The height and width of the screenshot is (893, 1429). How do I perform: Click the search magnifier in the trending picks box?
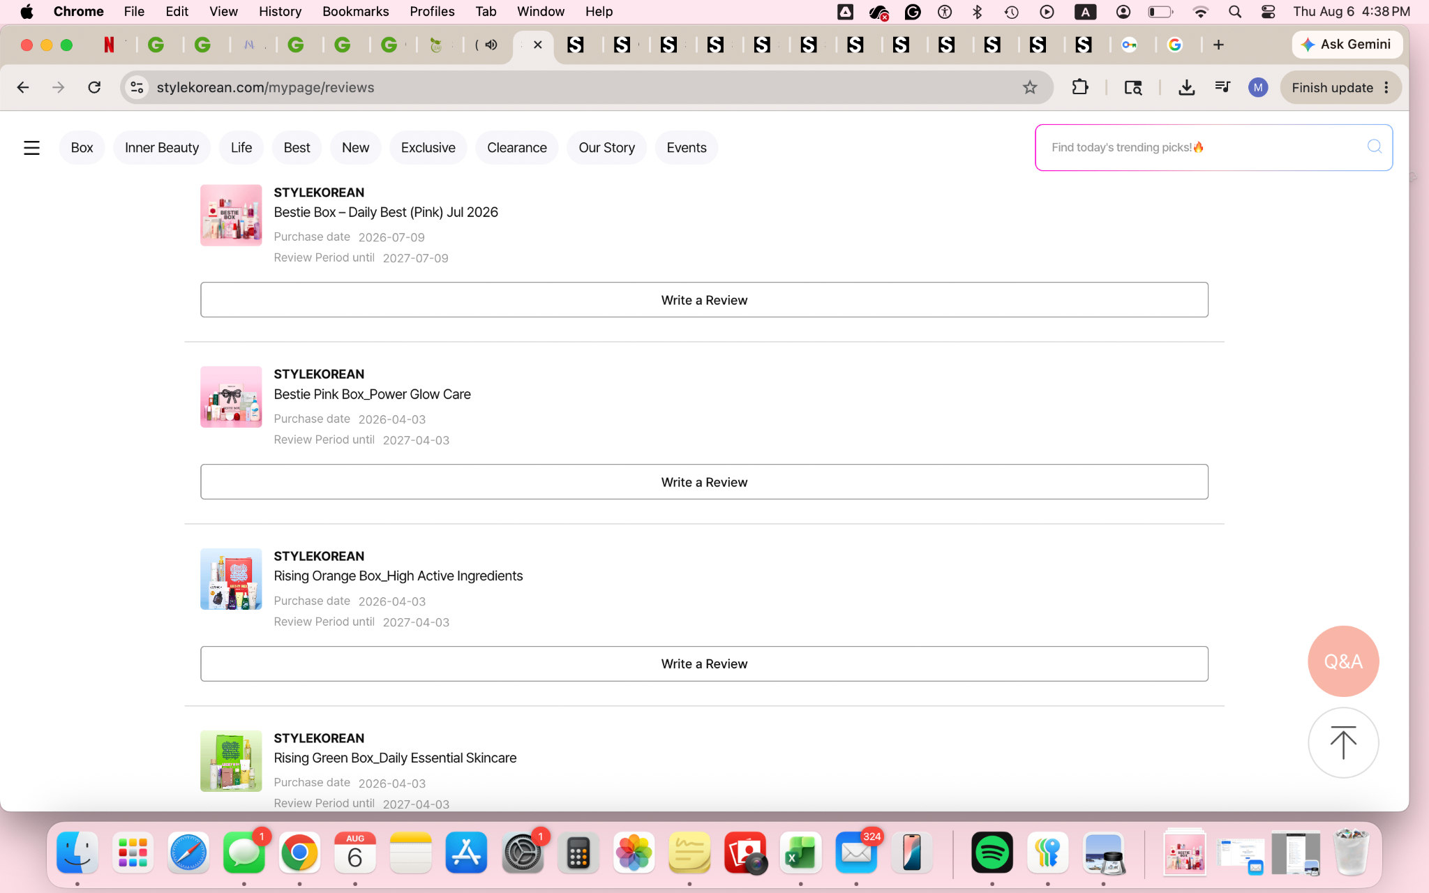[x=1374, y=147]
